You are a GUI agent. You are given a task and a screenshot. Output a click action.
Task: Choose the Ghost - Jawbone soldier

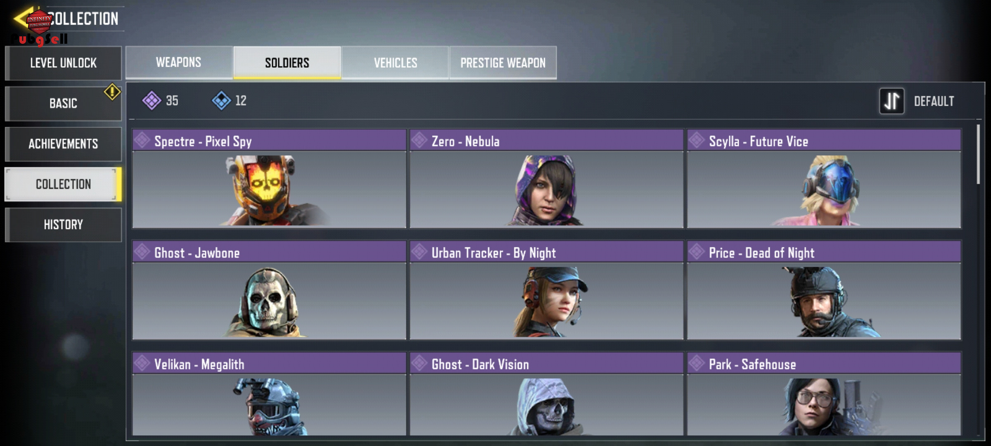click(x=269, y=290)
